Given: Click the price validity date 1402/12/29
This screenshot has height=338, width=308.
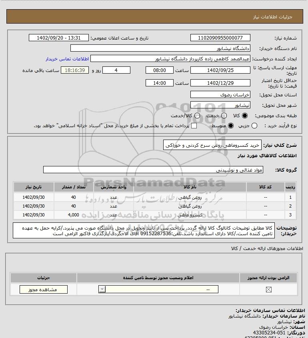Looking at the screenshot, I should (220, 83).
